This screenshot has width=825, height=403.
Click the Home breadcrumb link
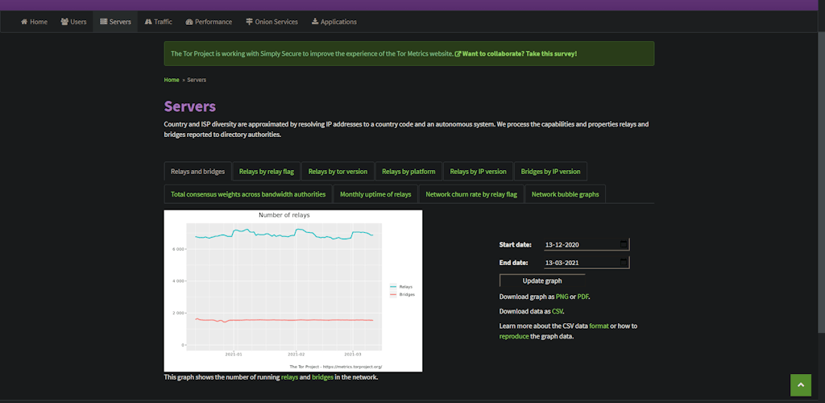172,80
